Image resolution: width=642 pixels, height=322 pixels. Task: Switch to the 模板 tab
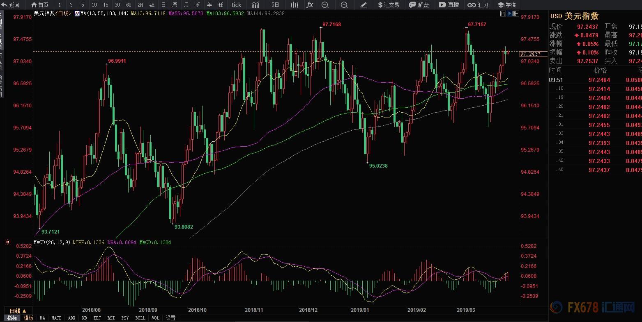(x=28, y=318)
